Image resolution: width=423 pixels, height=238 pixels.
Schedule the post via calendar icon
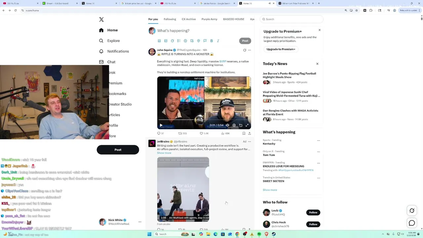pyautogui.click(x=192, y=41)
